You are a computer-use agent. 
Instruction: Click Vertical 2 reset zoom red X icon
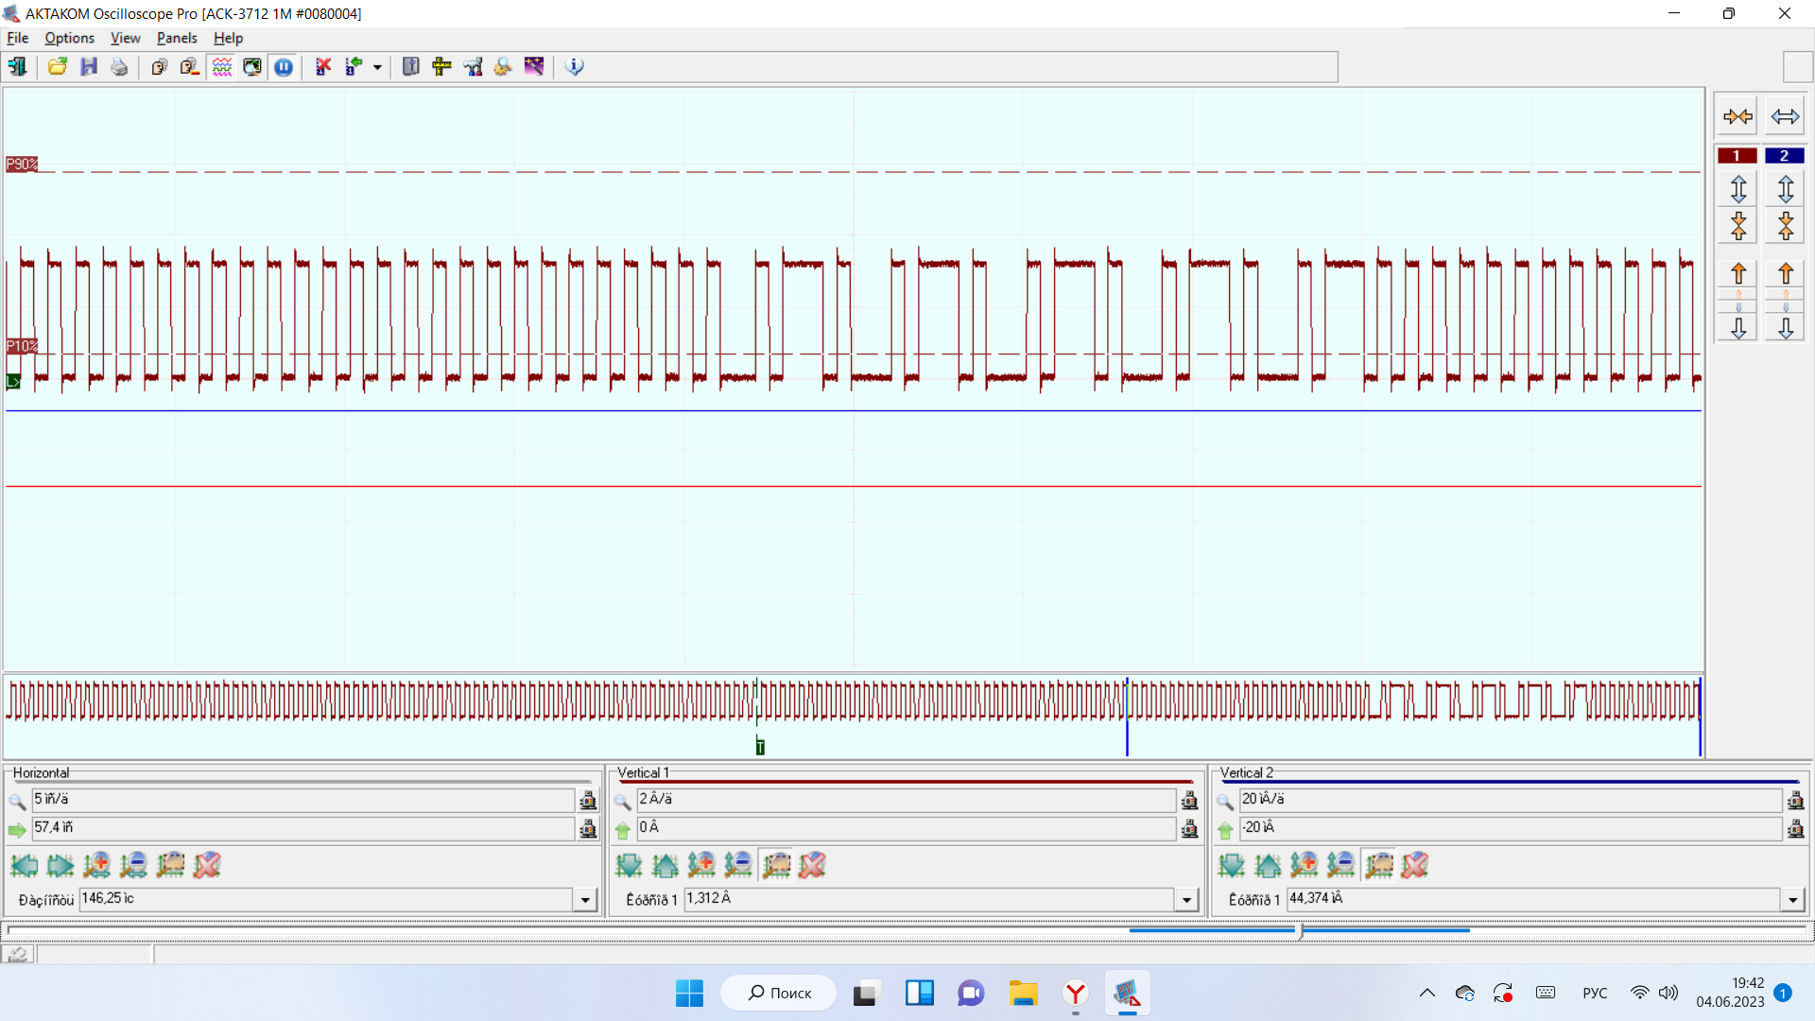(1415, 864)
